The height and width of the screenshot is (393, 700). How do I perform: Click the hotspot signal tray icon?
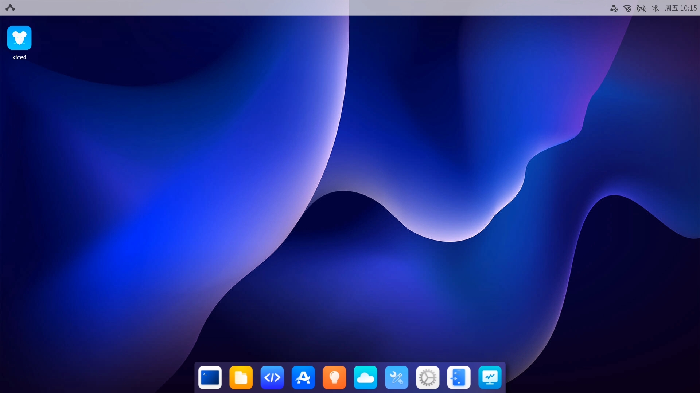[641, 8]
